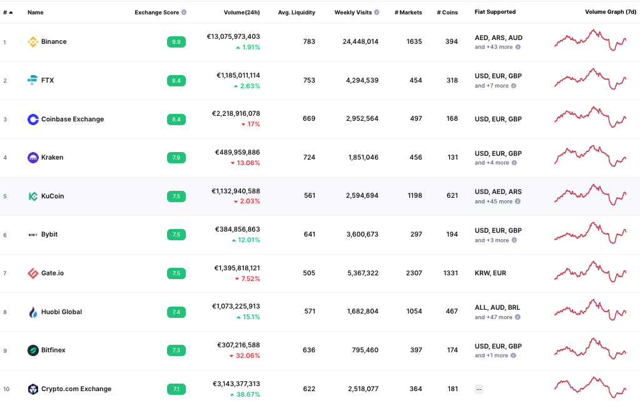This screenshot has width=640, height=408.
Task: Open the KuCoin exchange link
Action: [53, 196]
